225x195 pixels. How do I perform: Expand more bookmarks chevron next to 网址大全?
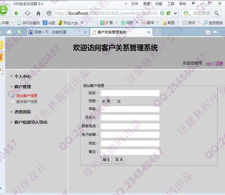pos(82,23)
